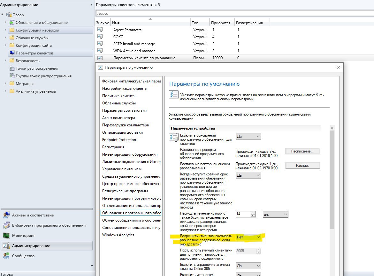Select Управление питанием settings page
Image resolution: width=374 pixels, height=276 pixels.
pos(131,169)
